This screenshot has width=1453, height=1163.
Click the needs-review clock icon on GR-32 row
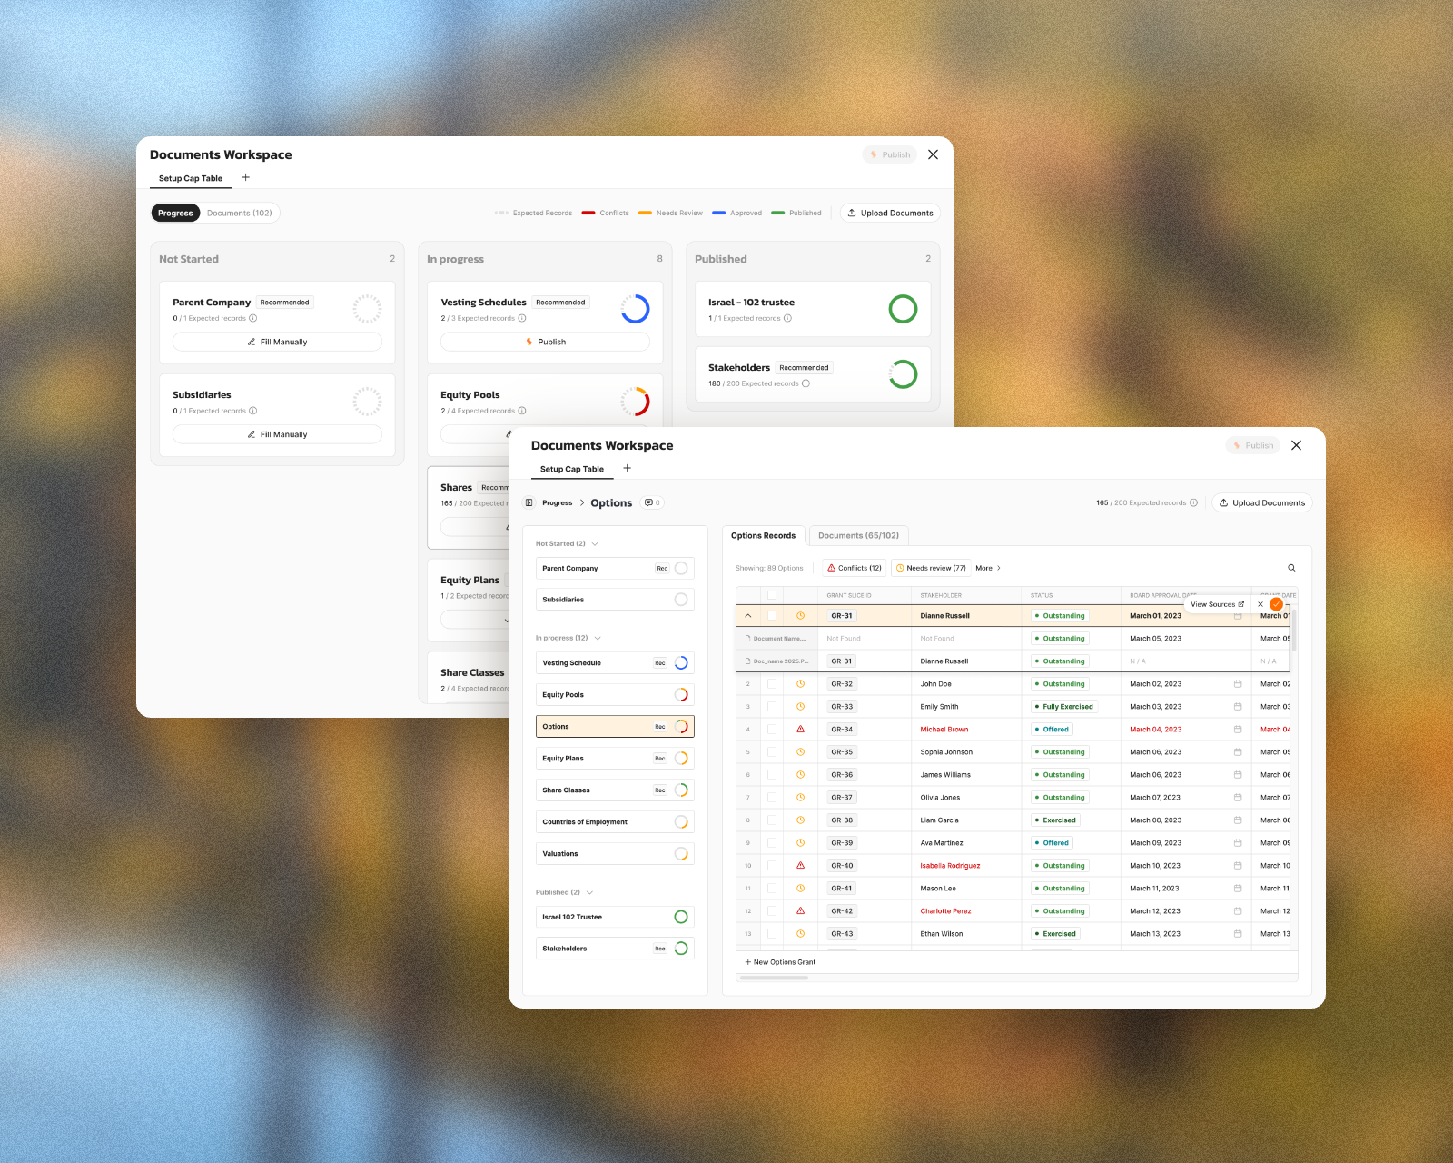pyautogui.click(x=800, y=683)
